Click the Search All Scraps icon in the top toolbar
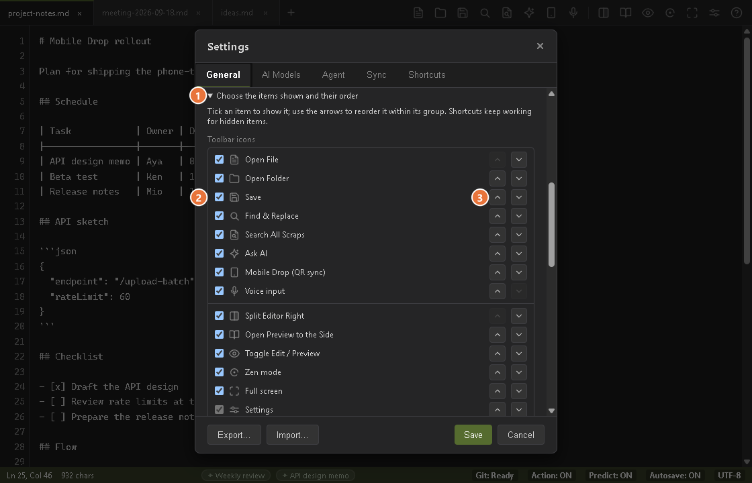The height and width of the screenshot is (483, 752). click(507, 13)
